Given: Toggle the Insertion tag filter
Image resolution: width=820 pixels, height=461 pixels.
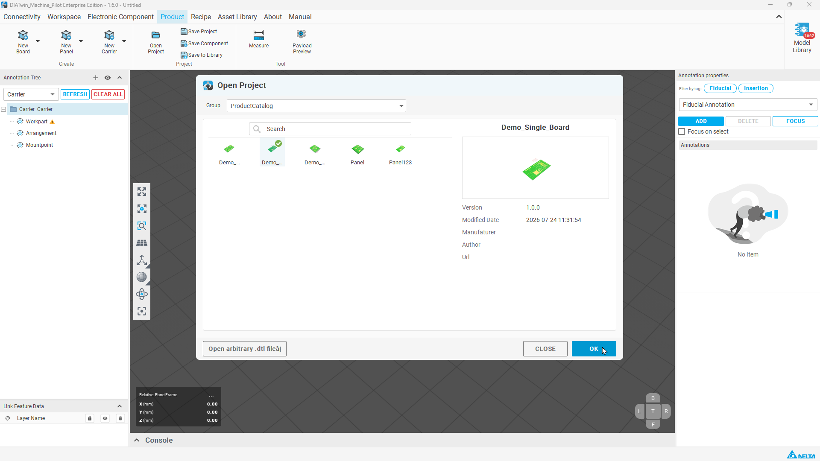Looking at the screenshot, I should click(x=756, y=88).
